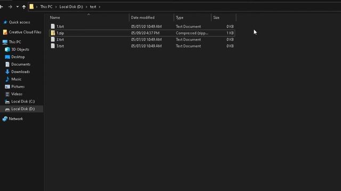Open Local Disk (C:) in sidebar

click(x=23, y=101)
